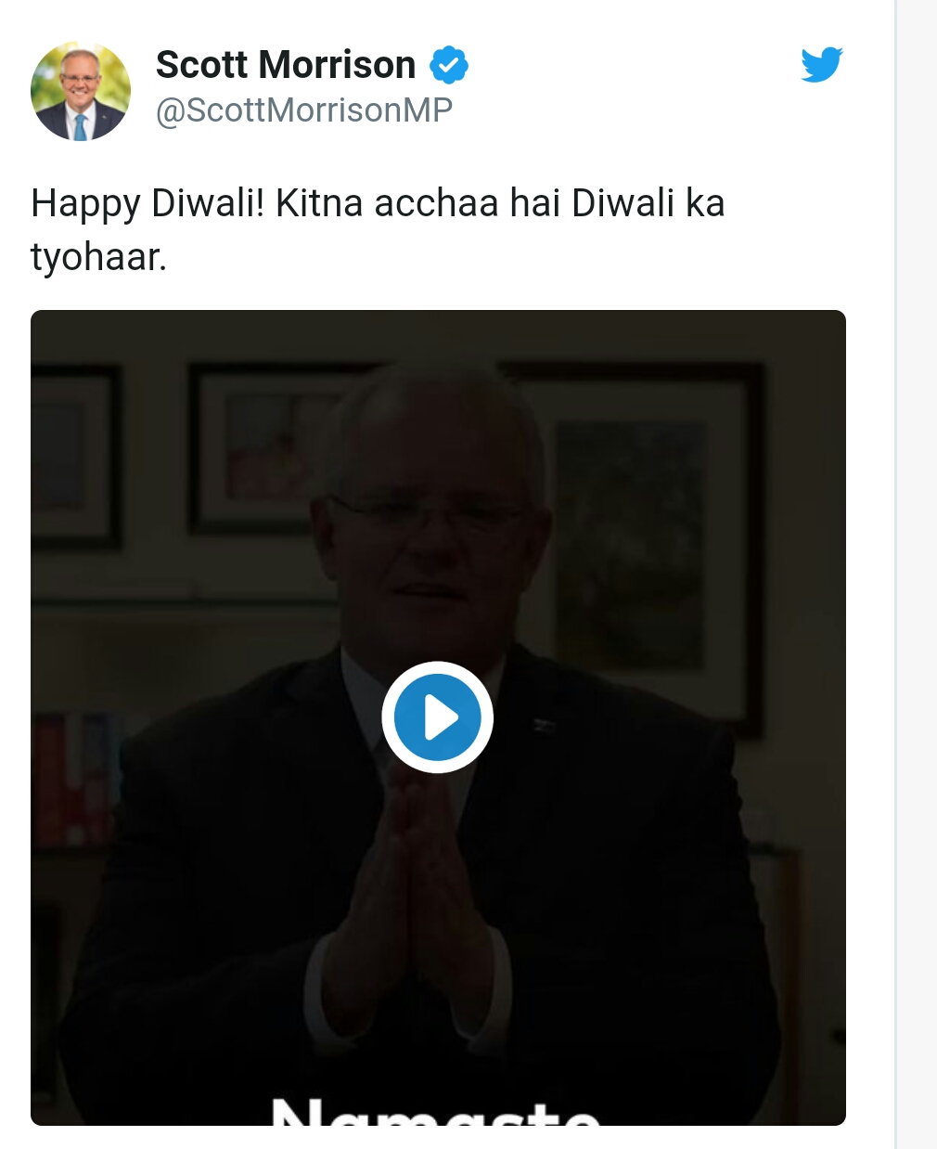Click the Twitter bird logo
Screen dimensions: 937x1149
(x=821, y=65)
